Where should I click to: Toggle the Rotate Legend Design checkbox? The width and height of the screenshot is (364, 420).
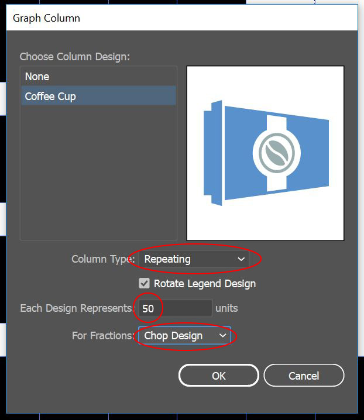tap(144, 284)
